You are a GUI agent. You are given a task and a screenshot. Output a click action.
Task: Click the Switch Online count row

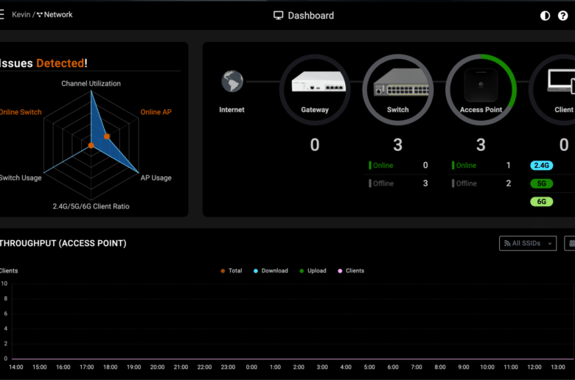398,165
